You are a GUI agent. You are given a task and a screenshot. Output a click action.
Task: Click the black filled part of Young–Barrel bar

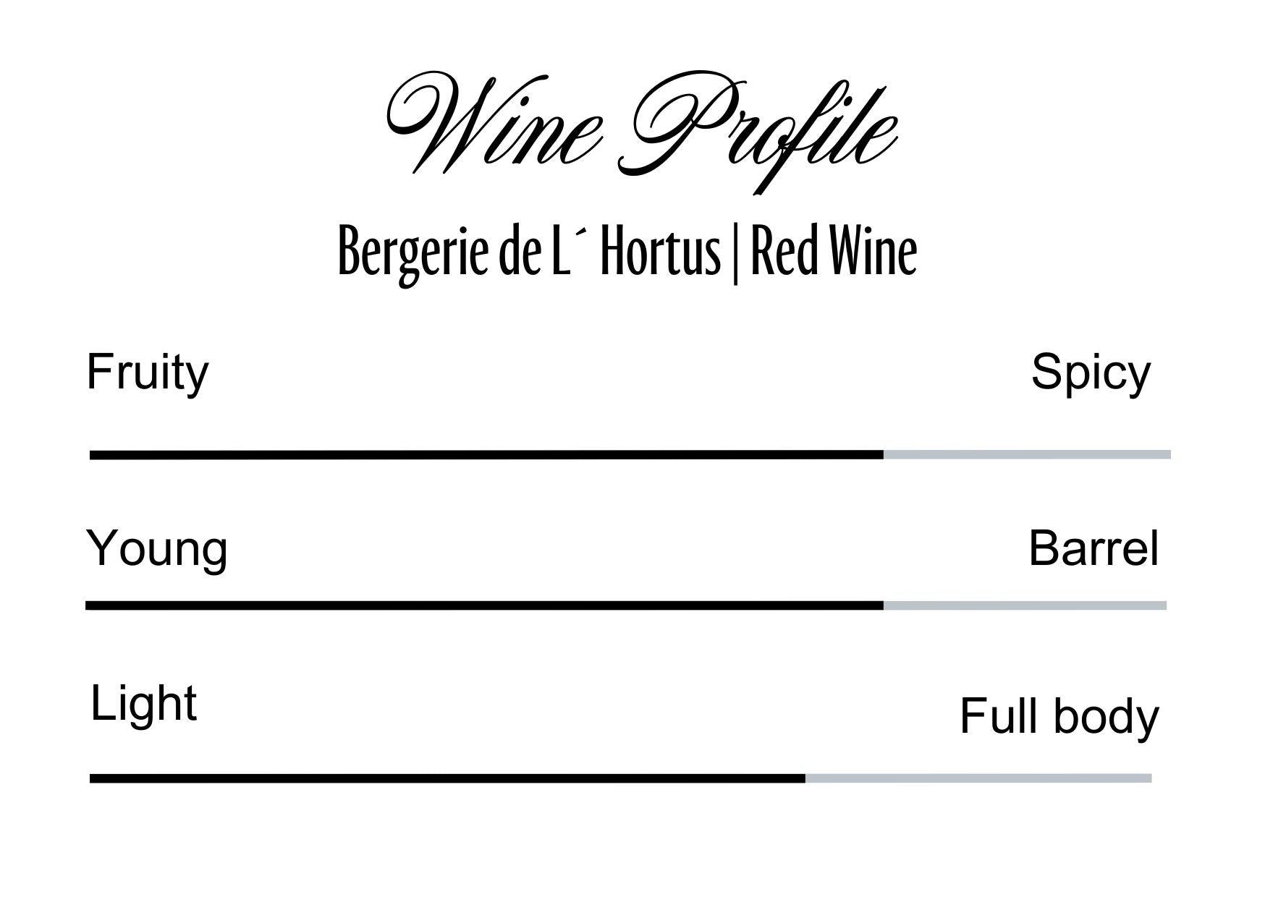pyautogui.click(x=483, y=605)
